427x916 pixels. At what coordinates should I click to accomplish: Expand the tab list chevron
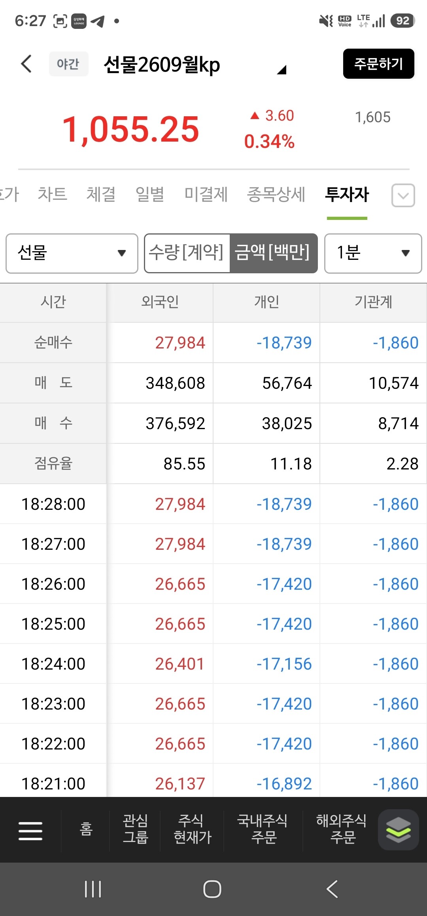click(403, 195)
